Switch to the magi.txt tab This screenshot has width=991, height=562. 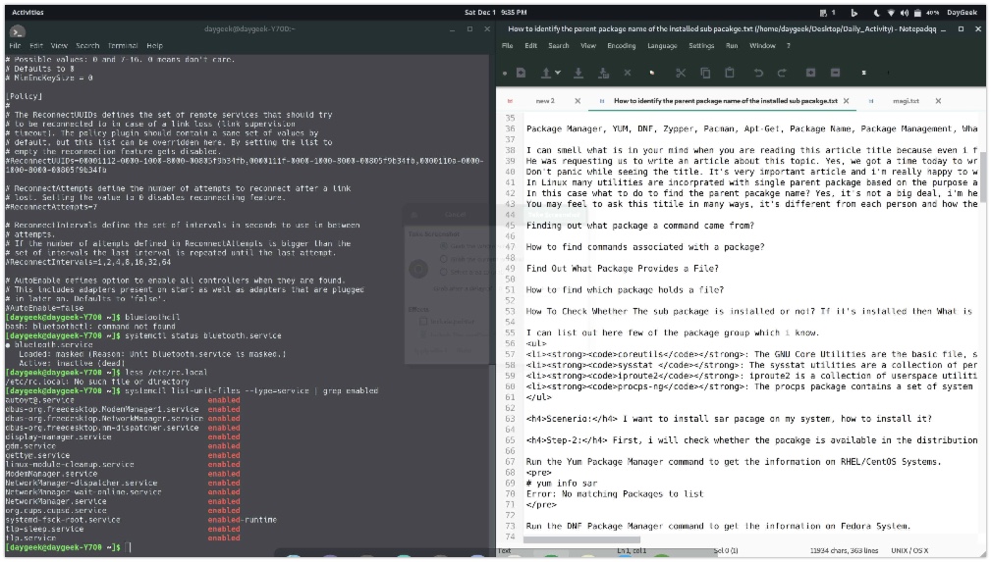click(x=906, y=101)
